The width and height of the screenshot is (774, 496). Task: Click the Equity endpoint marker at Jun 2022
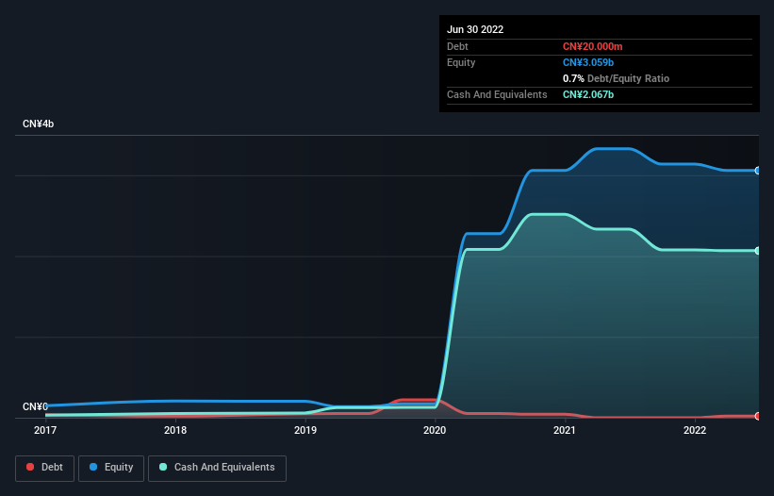[758, 171]
